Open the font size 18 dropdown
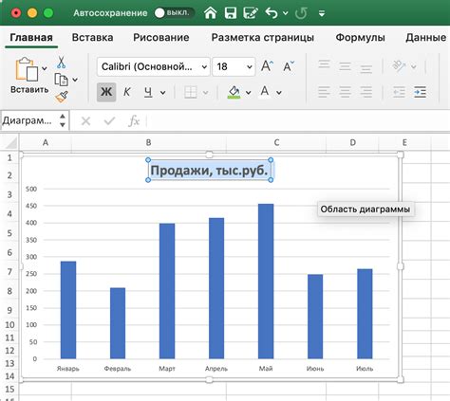Viewport: 450px width, 401px height. (234, 66)
